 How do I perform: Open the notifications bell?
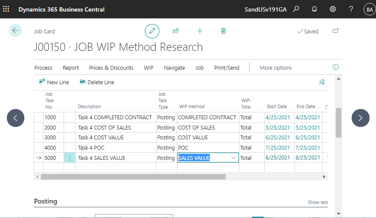point(314,9)
